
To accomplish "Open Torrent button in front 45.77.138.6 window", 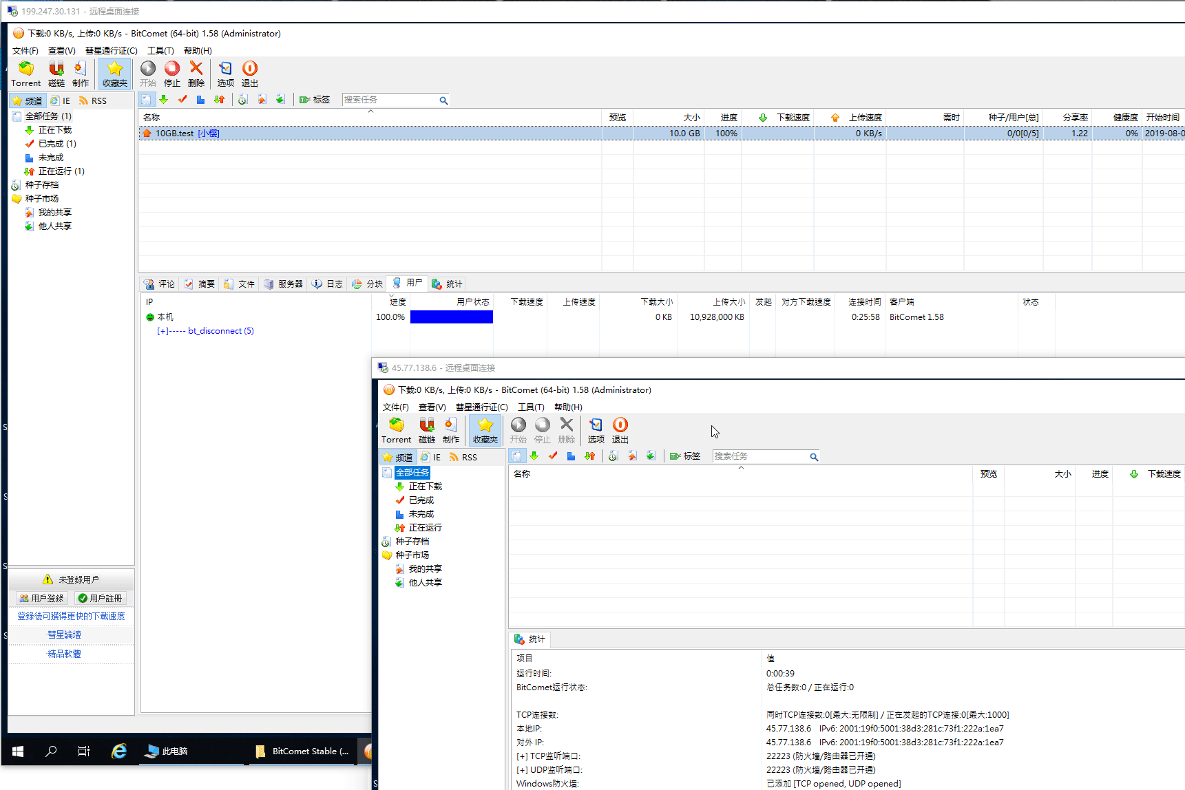I will coord(396,430).
